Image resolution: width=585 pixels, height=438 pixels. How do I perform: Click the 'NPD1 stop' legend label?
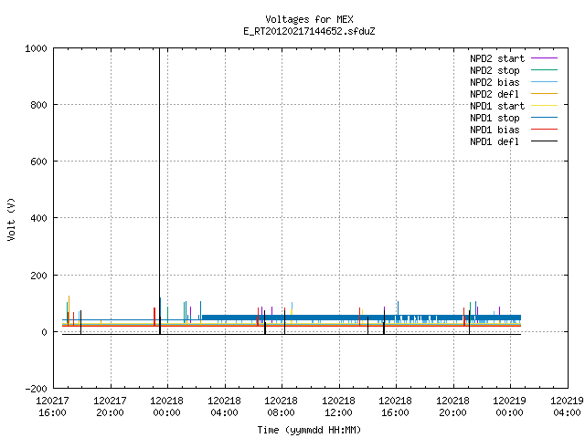click(x=495, y=118)
